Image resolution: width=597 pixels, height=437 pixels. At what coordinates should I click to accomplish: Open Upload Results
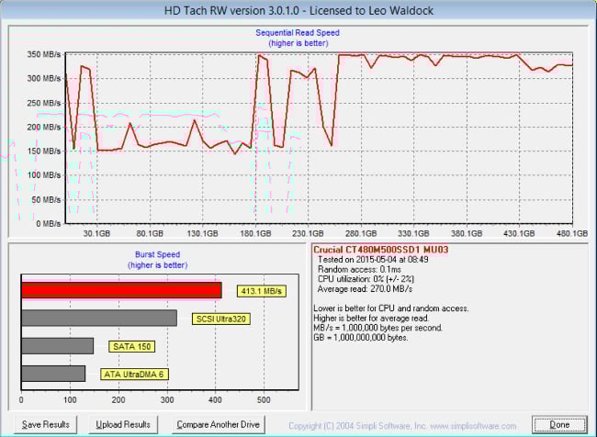coord(123,424)
